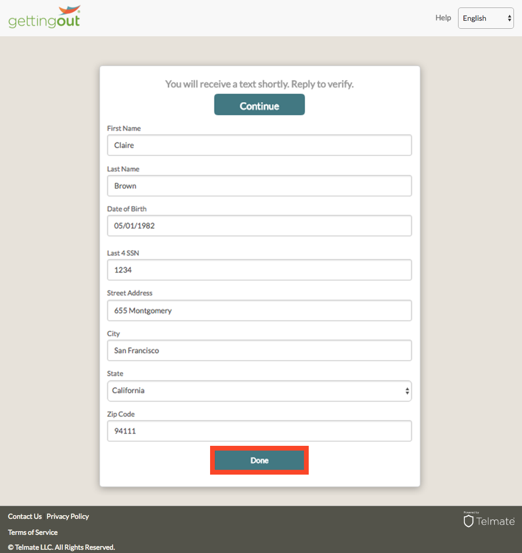Click the gettingout logo
This screenshot has width=522, height=553.
(x=44, y=17)
